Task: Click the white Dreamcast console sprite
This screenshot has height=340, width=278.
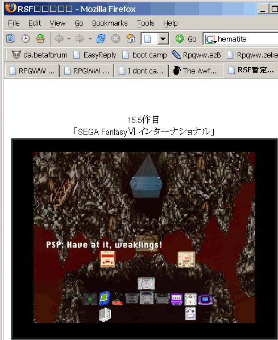Action: pyautogui.click(x=190, y=299)
